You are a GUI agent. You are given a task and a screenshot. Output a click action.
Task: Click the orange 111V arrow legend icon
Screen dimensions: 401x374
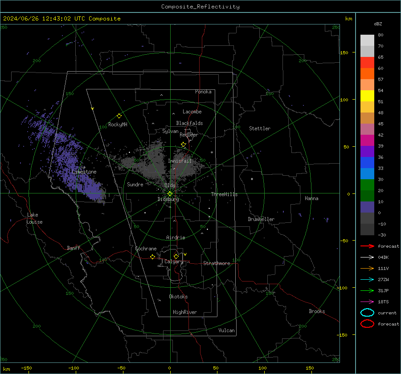point(367,268)
